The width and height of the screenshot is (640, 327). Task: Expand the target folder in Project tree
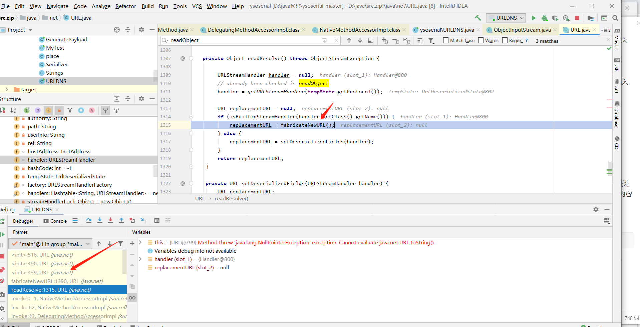(x=7, y=89)
